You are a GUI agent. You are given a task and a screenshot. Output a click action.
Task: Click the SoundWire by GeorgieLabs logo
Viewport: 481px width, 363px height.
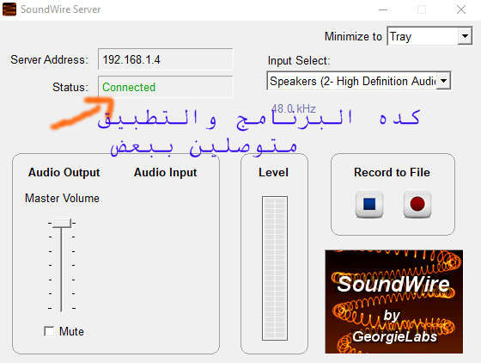click(x=394, y=302)
